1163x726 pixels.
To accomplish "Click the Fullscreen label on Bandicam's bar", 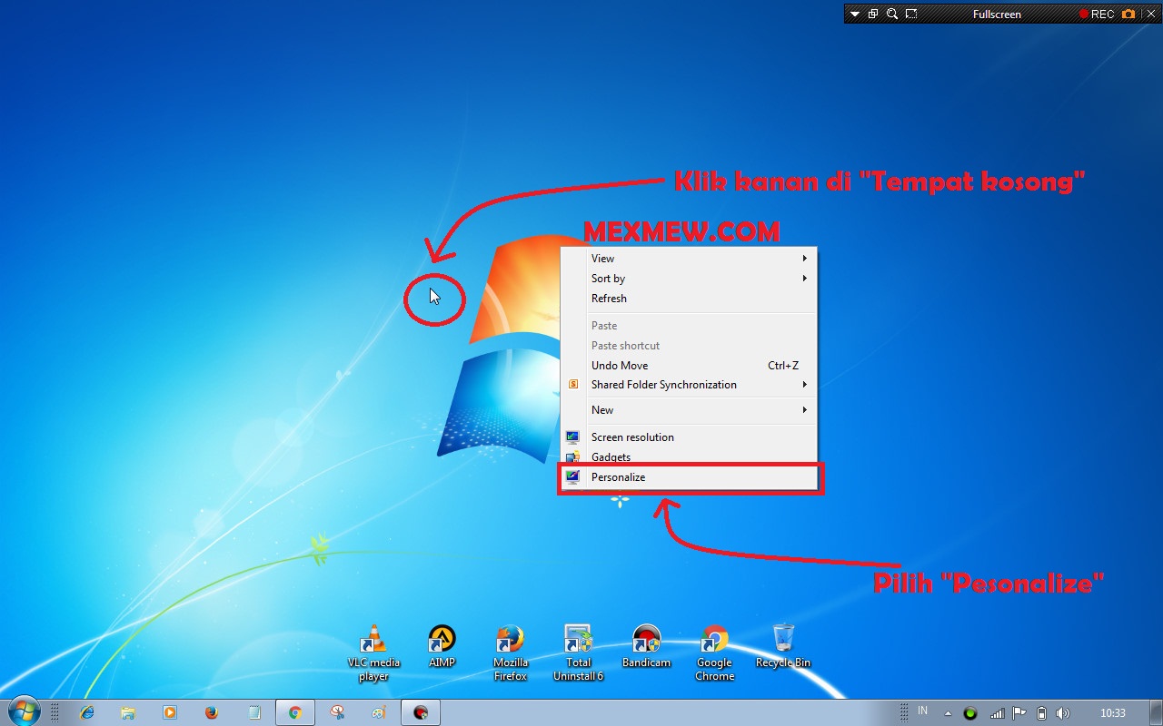I will coord(997,14).
